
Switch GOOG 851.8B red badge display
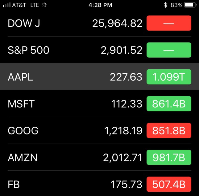click(169, 131)
